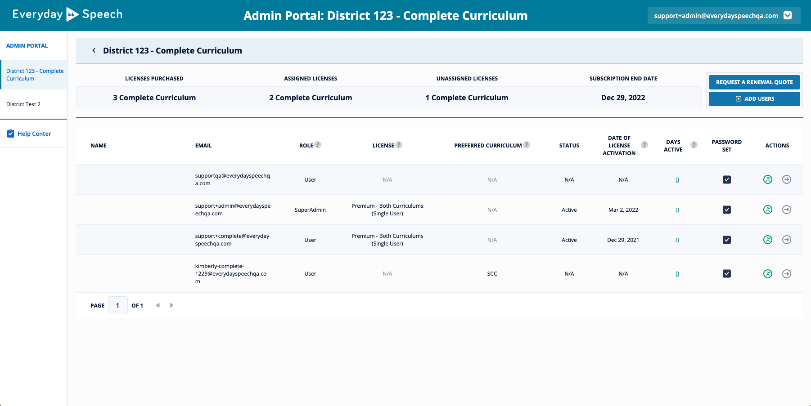
Task: Open days active link for support+complete user
Action: (x=677, y=240)
